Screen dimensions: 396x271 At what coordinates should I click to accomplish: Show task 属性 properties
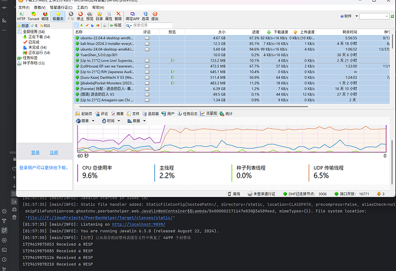pyautogui.click(x=108, y=16)
